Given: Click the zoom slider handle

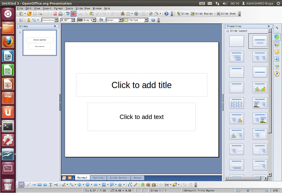Looking at the screenshot, I should [x=248, y=191].
